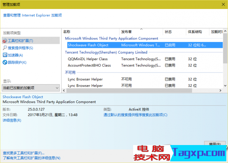Screen dimensions: 228x163
Task: Open 查找更多工具栏和扩展(F)... link
Action: tap(24, 153)
